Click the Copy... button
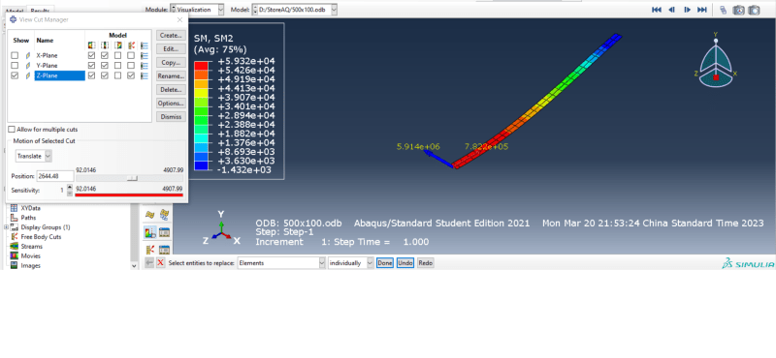Screen dimensions: 776x358 click(172, 63)
